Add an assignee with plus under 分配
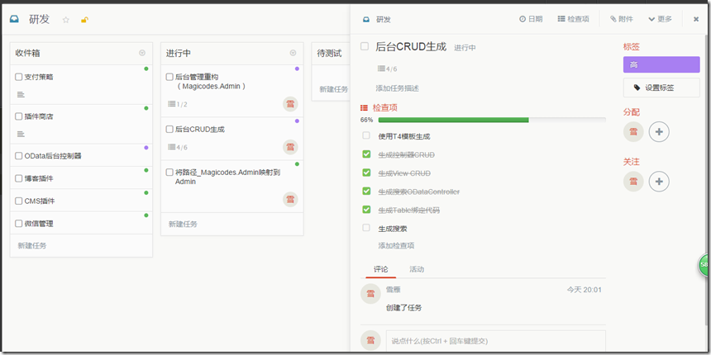The image size is (711, 355). (659, 132)
